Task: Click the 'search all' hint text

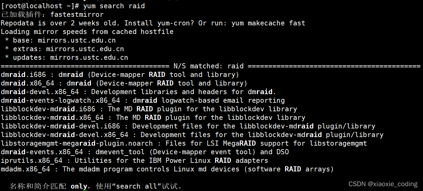Action: pyautogui.click(x=137, y=186)
